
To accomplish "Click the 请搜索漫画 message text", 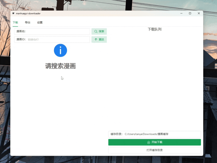I will (x=61, y=66).
